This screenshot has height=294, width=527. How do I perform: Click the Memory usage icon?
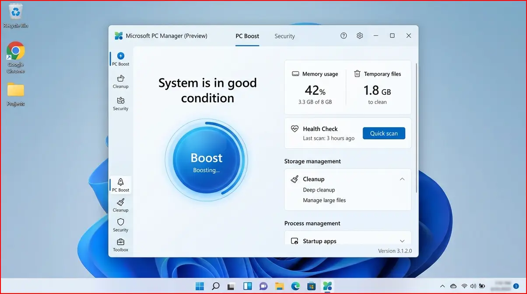(x=295, y=74)
